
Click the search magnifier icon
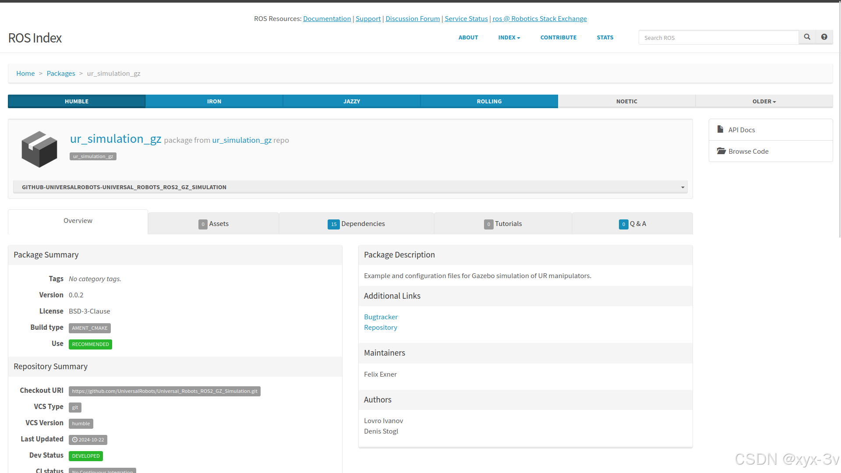(807, 37)
